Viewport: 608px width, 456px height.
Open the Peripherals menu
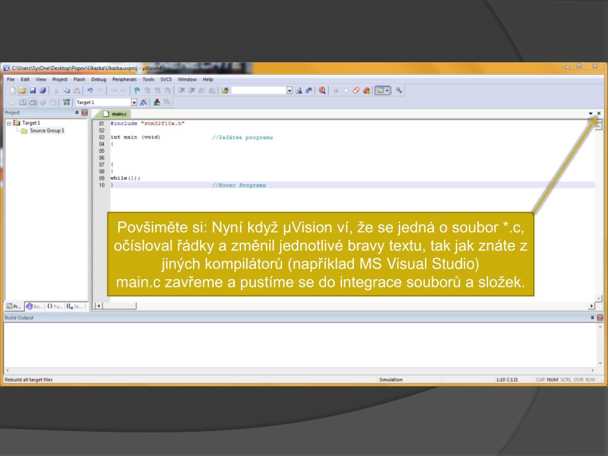(x=124, y=79)
